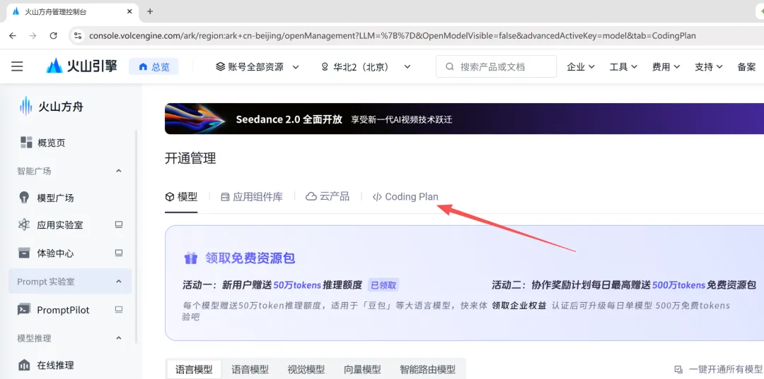
Task: Expand the 账号全部资源 dropdown
Action: click(x=257, y=66)
